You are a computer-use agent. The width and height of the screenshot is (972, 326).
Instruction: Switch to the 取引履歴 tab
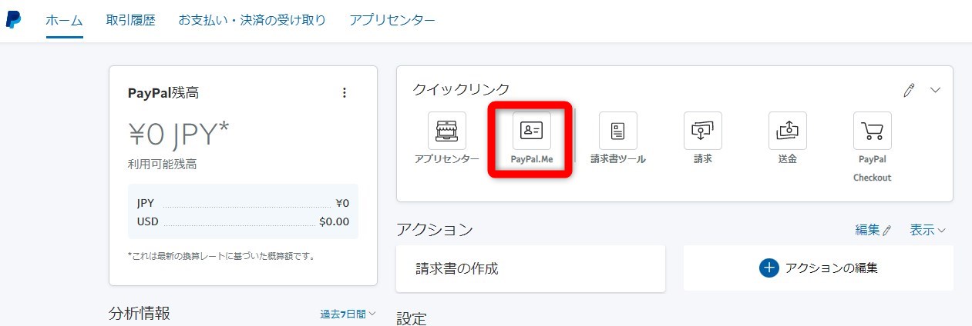[131, 21]
